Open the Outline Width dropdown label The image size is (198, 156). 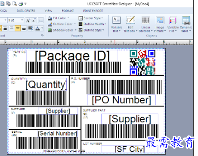[x=95, y=24]
